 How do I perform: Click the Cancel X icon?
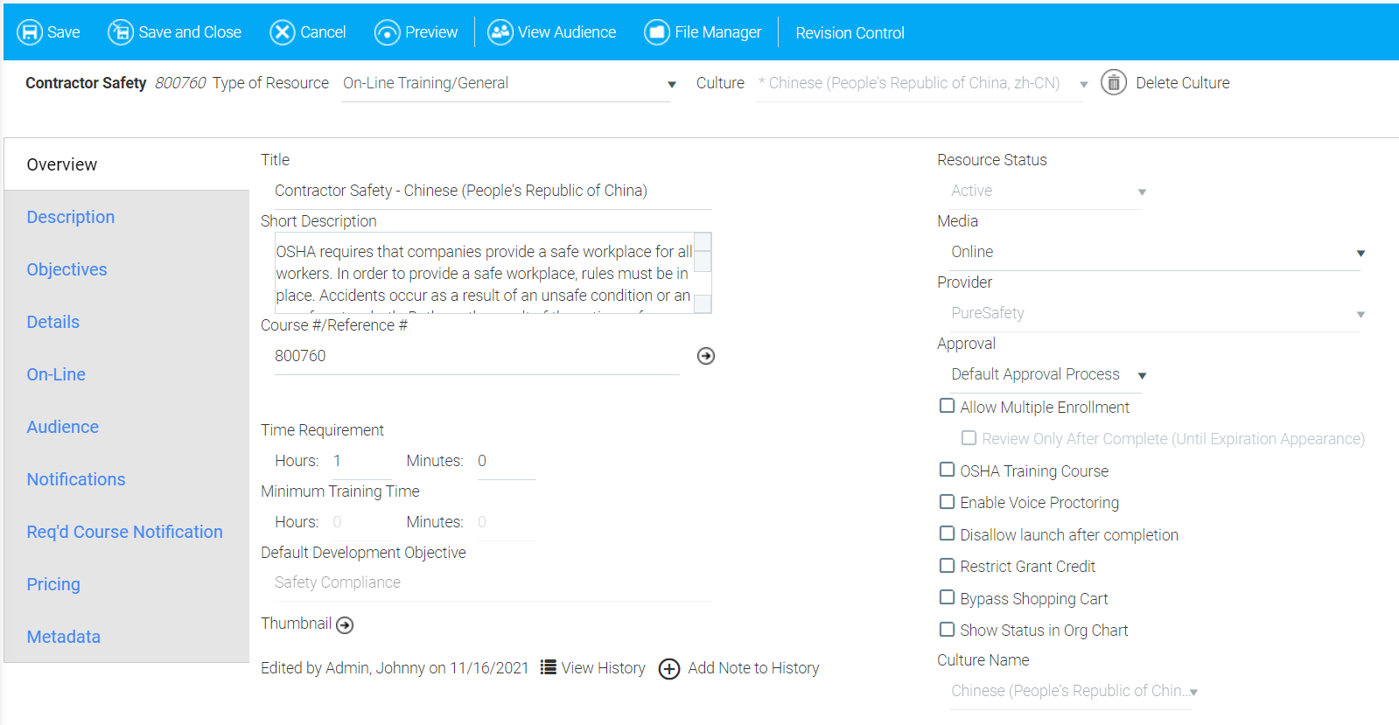[x=282, y=32]
